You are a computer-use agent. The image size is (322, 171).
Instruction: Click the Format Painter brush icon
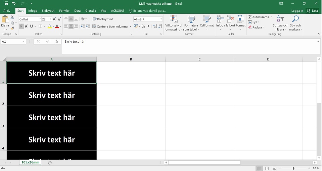coord(12,28)
